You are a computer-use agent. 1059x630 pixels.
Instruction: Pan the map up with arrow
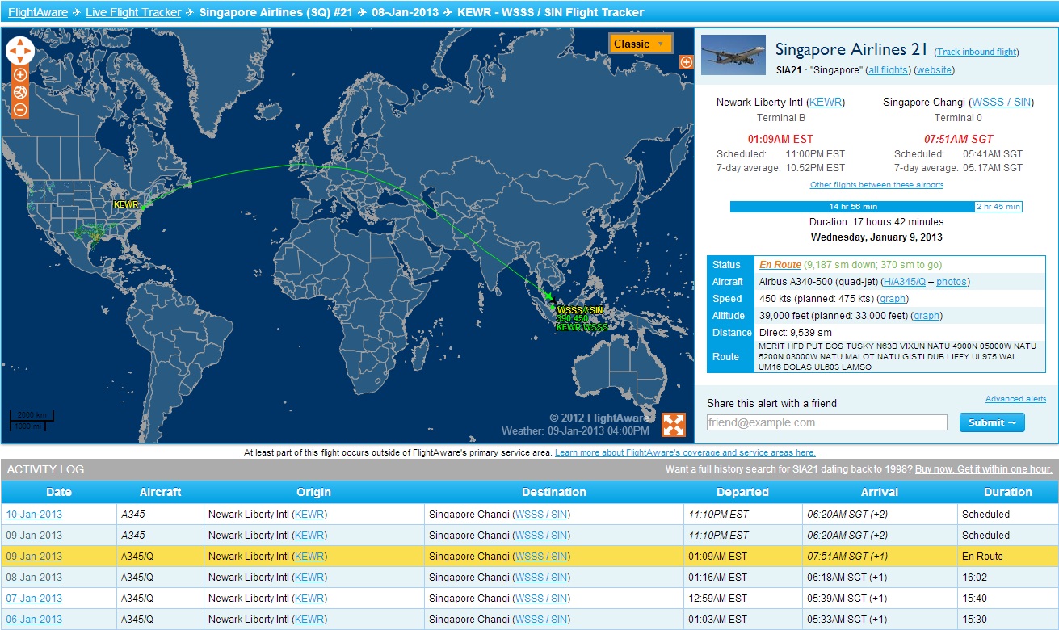(19, 41)
